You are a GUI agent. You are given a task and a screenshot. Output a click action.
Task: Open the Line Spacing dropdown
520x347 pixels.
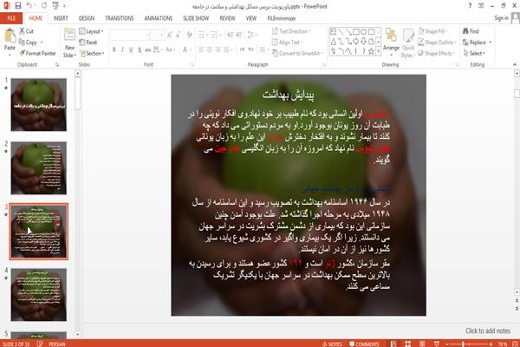pyautogui.click(x=252, y=35)
